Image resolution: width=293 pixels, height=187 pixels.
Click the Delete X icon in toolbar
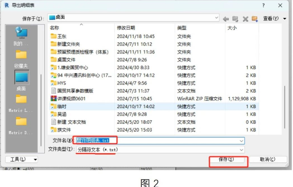(x=245, y=19)
